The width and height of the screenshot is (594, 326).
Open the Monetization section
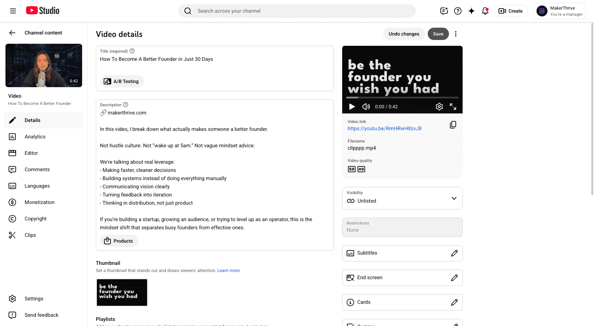(44, 202)
